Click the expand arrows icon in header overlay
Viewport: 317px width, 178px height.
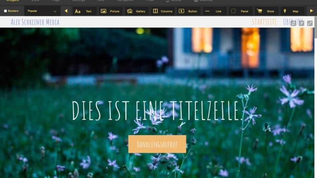310,23
